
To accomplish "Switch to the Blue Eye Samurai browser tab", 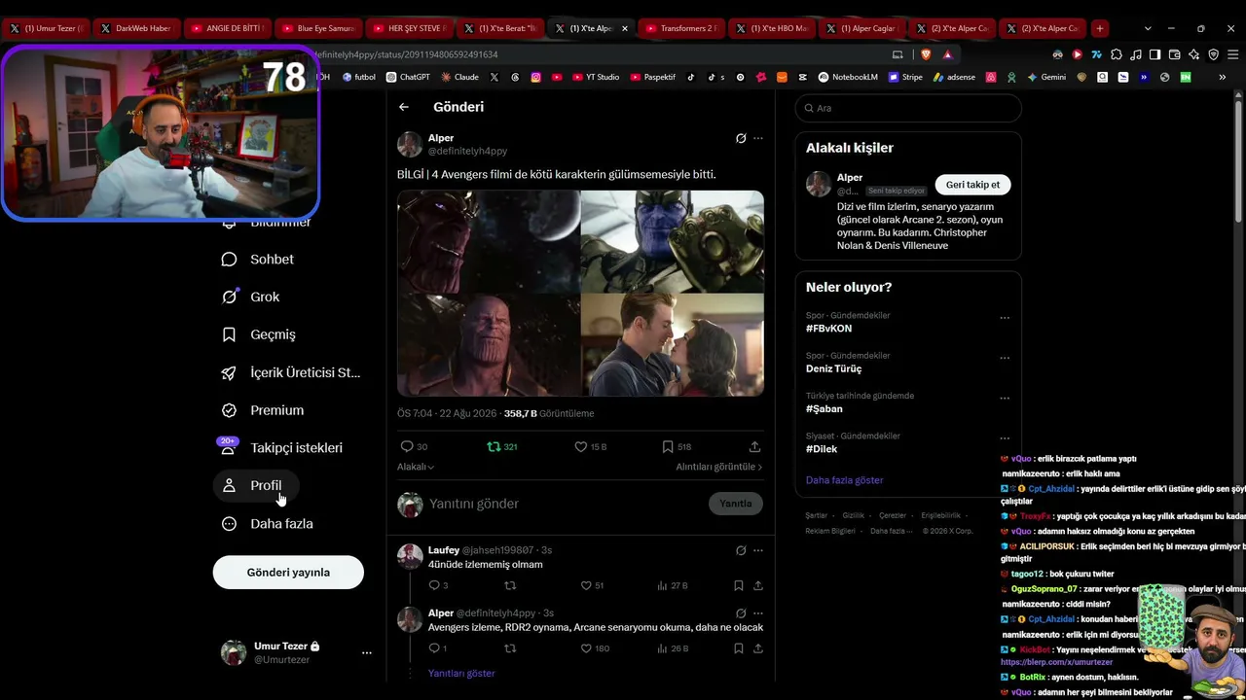I will coord(317,28).
